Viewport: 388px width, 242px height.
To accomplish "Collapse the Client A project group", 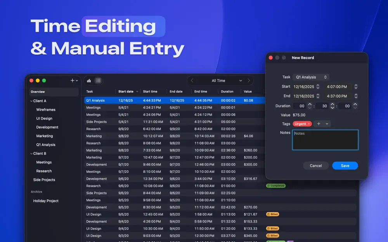I will click(x=31, y=101).
